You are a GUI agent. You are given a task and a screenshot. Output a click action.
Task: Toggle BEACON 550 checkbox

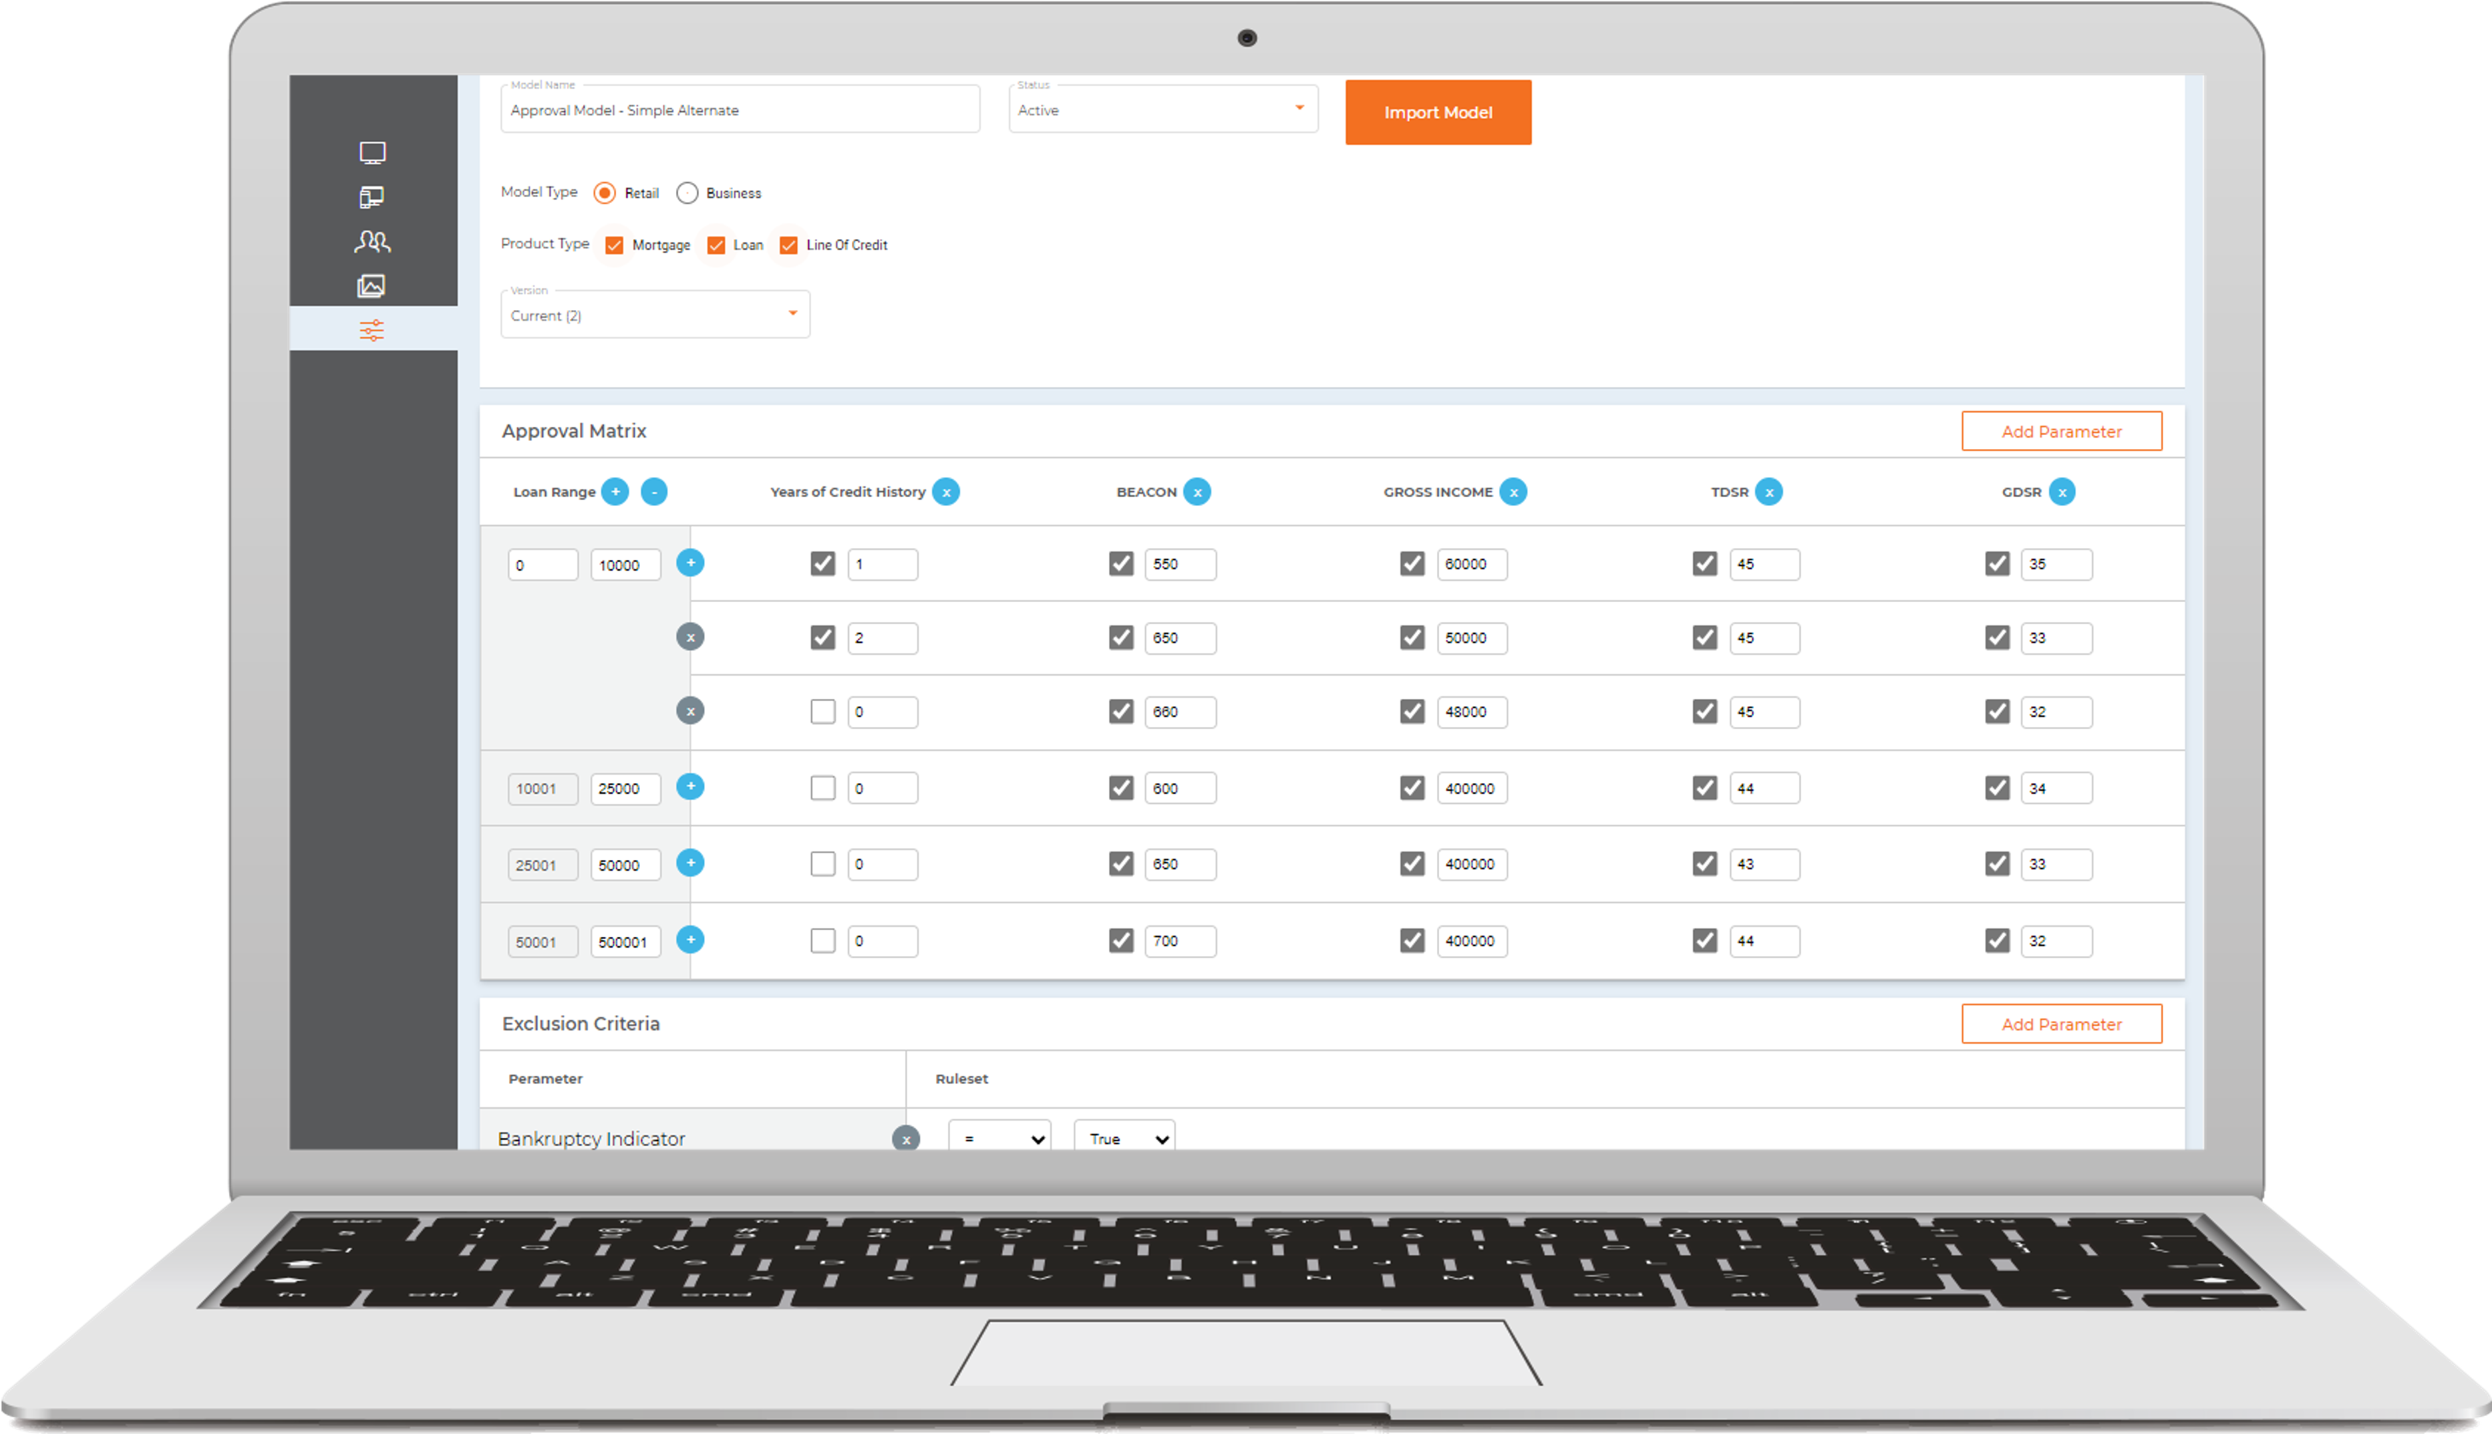(1122, 563)
